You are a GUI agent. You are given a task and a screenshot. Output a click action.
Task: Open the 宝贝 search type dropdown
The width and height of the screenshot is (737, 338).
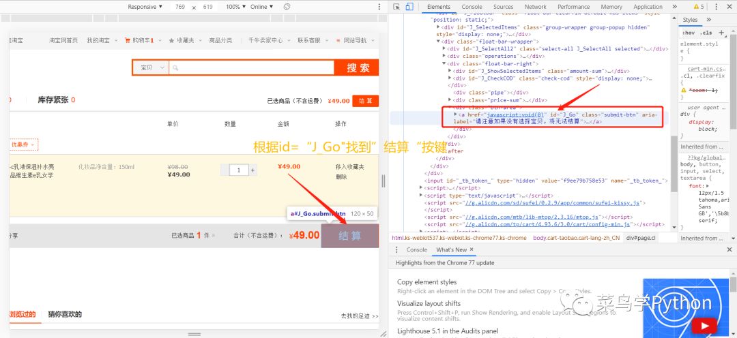(151, 67)
